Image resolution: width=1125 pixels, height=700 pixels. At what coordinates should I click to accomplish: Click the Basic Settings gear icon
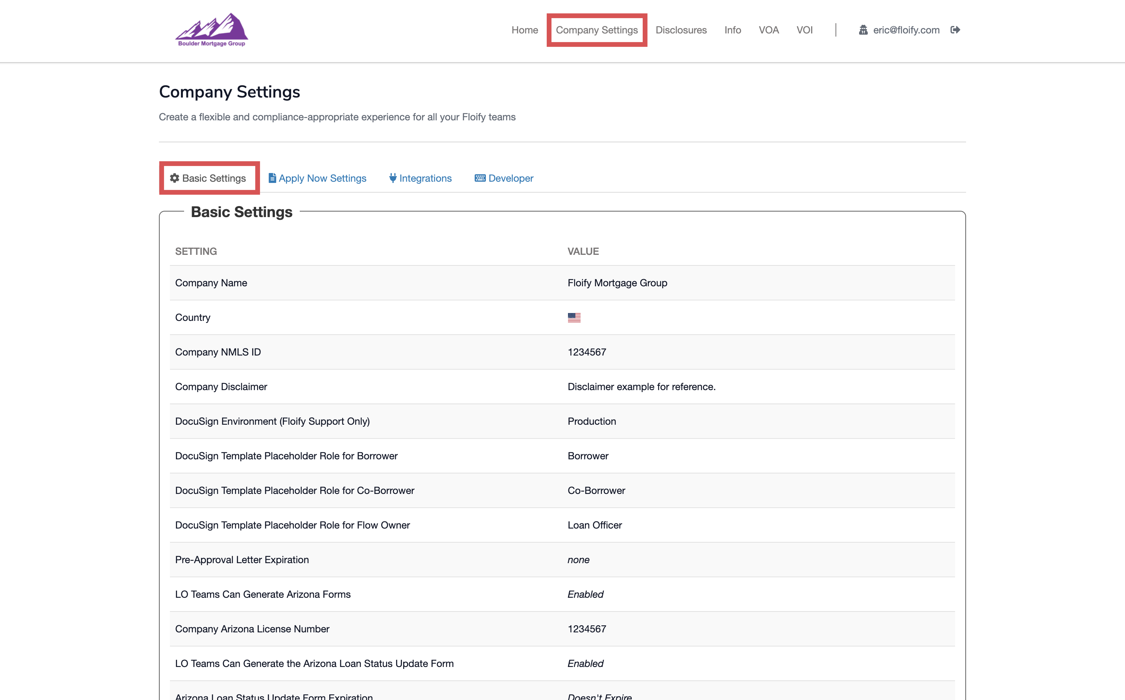(x=175, y=178)
